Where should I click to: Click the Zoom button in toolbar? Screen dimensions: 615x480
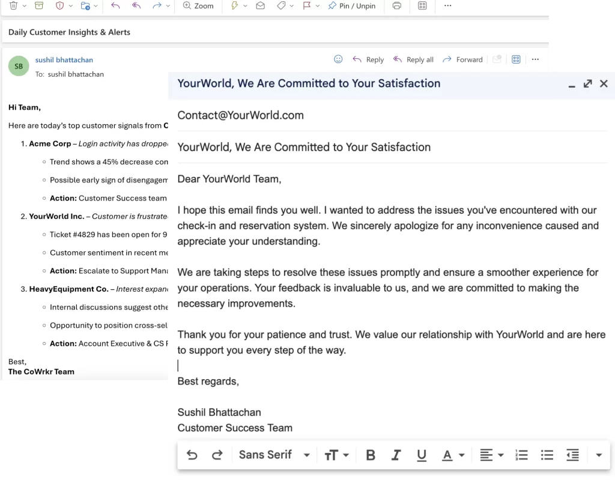pyautogui.click(x=198, y=5)
